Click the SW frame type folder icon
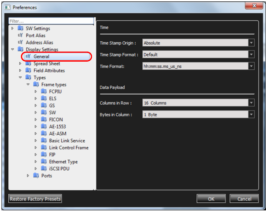The width and height of the screenshot is (266, 211). [x=44, y=113]
